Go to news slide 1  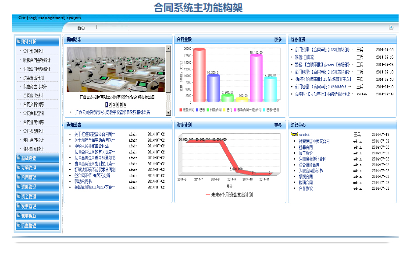pos(107,104)
